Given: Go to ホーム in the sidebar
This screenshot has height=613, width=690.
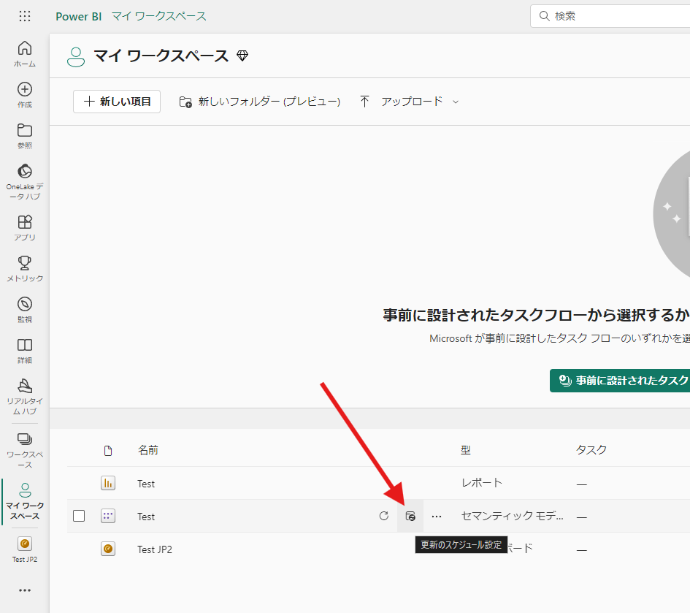Looking at the screenshot, I should coord(25,54).
